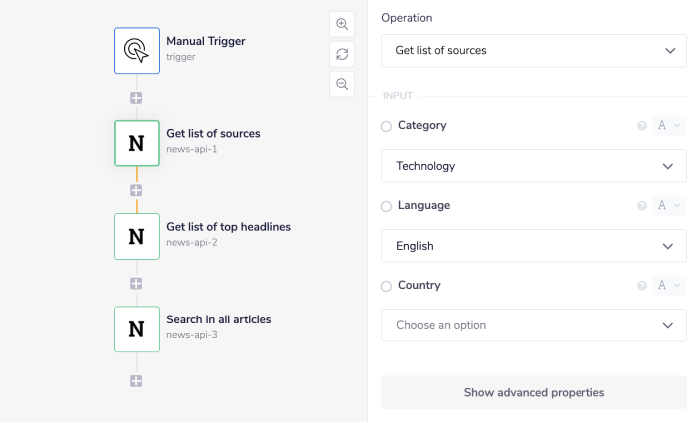Viewport: 697px width, 423px height.
Task: Select the 'Search in all articles' node icon
Action: 136,328
